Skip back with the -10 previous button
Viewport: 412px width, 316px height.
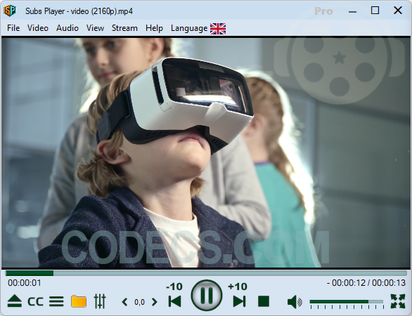[175, 301]
